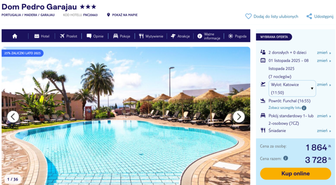Show next photo with right arrow

point(239,117)
